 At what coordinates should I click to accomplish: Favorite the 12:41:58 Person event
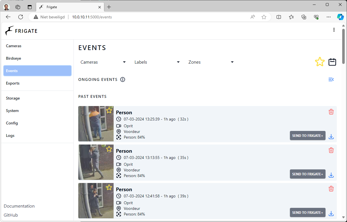click(109, 187)
